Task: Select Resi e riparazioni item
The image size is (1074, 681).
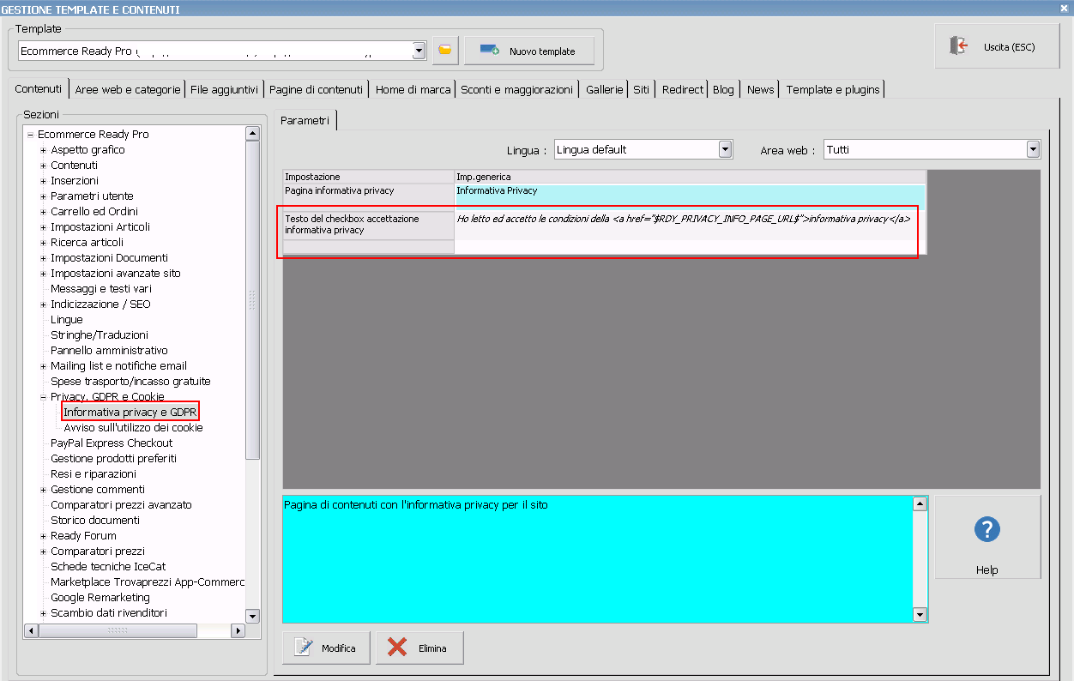Action: click(94, 474)
